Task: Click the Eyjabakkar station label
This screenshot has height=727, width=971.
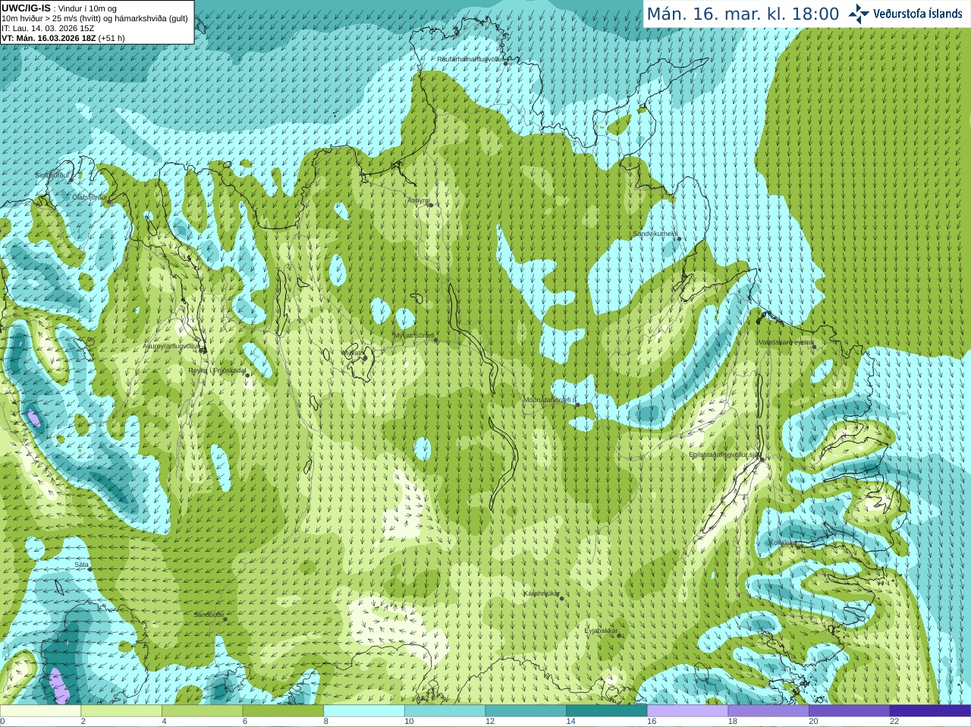Action: pos(602,631)
